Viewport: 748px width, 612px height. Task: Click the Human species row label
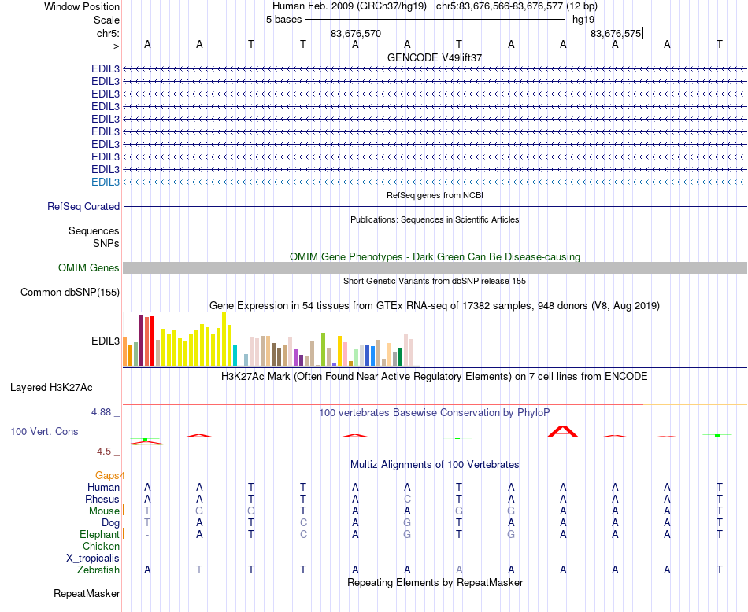(103, 487)
